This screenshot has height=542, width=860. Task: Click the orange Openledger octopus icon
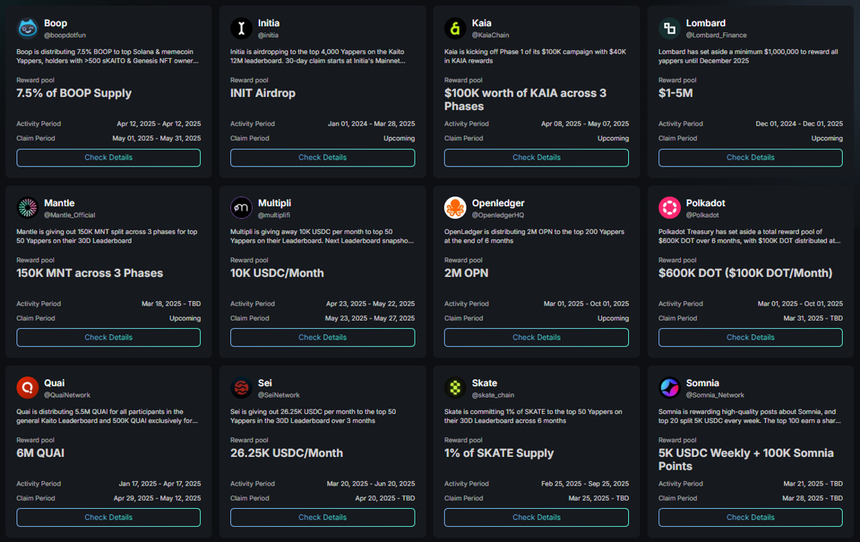coord(455,208)
